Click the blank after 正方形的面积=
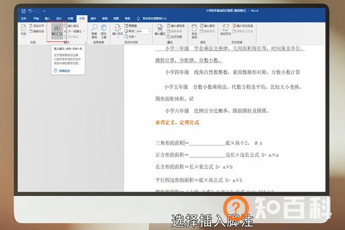 tap(207, 155)
